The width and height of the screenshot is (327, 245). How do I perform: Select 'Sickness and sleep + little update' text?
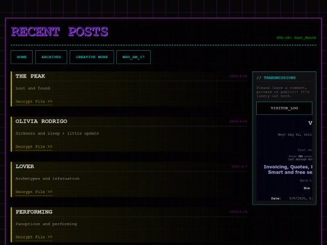click(57, 133)
